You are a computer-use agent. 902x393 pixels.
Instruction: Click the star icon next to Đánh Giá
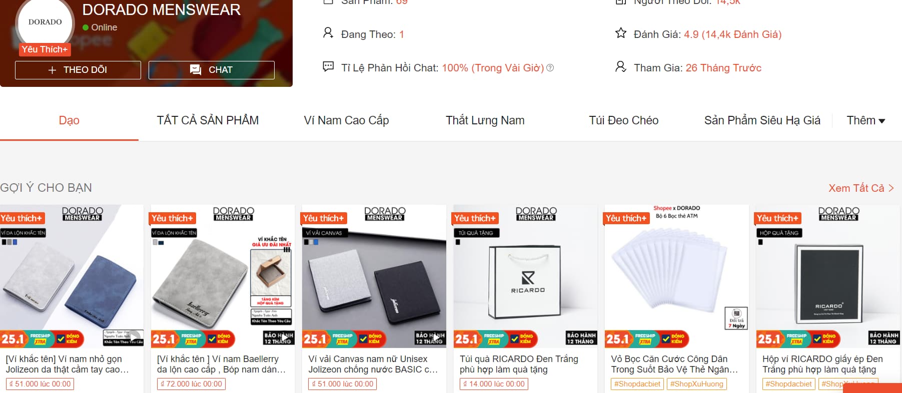click(621, 33)
